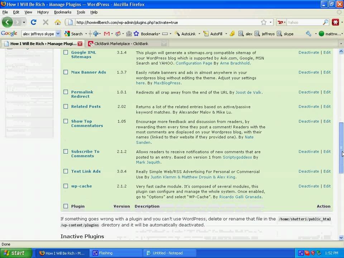Click the Firefox reload button
The height and width of the screenshot is (258, 344).
34,22
